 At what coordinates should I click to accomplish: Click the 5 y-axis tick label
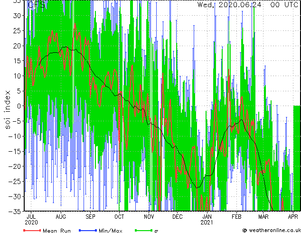click(x=19, y=91)
